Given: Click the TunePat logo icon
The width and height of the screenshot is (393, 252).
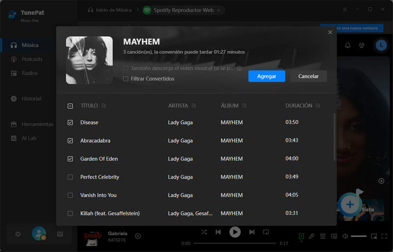Looking at the screenshot, I should tap(12, 15).
